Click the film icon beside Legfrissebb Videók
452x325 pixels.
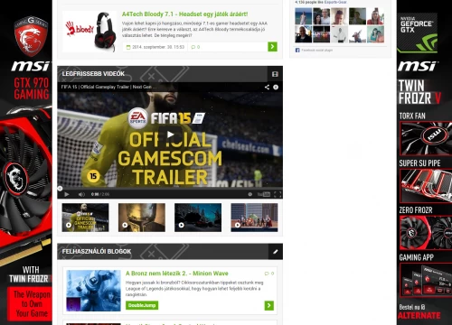pos(275,74)
